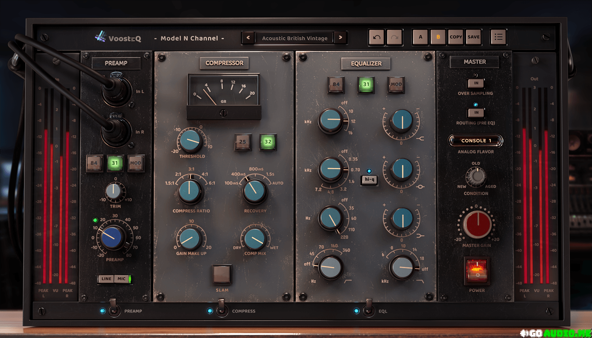Click the GAIN MAKE UP knob
Viewport: 592px width, 338px height.
[x=190, y=239]
